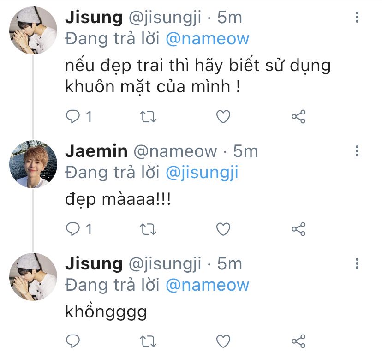Like Jisung's first tweet about khuôn mặt
The height and width of the screenshot is (353, 382).
(x=223, y=117)
